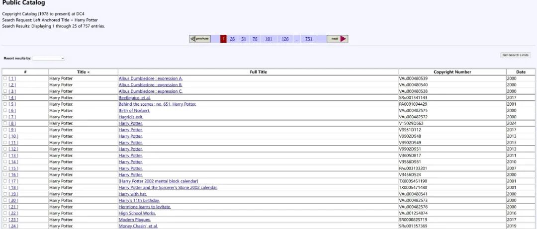Open Albus Dumbledore : expression C.

[x=151, y=91]
